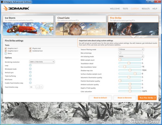The width and height of the screenshot is (162, 125).
Task: Open the Texture filtering mode dropdown
Action: click(131, 49)
